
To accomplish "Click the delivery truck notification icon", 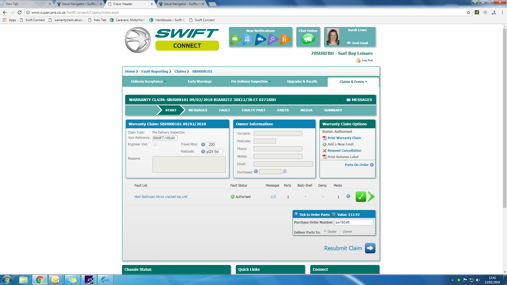I will click(260, 39).
